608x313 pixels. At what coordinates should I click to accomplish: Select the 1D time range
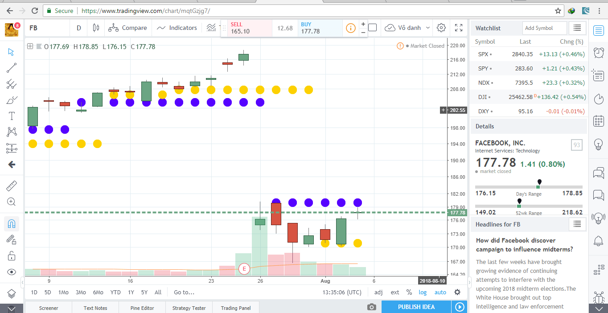pos(34,292)
